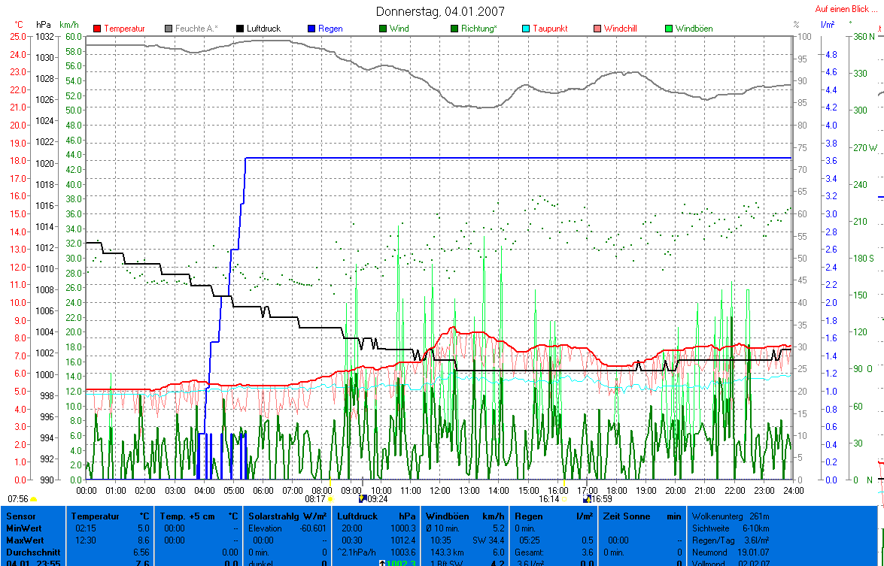Expand the Regen l/m² panel header

pyautogui.click(x=552, y=516)
